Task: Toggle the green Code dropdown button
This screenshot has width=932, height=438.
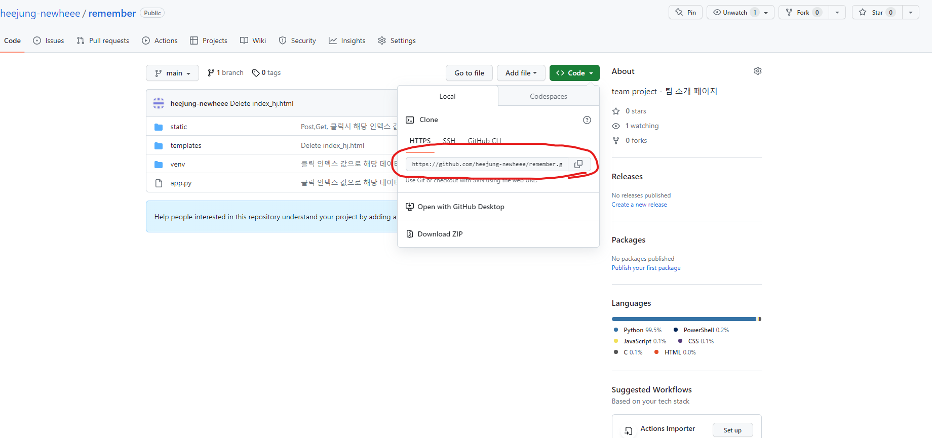Action: coord(574,73)
